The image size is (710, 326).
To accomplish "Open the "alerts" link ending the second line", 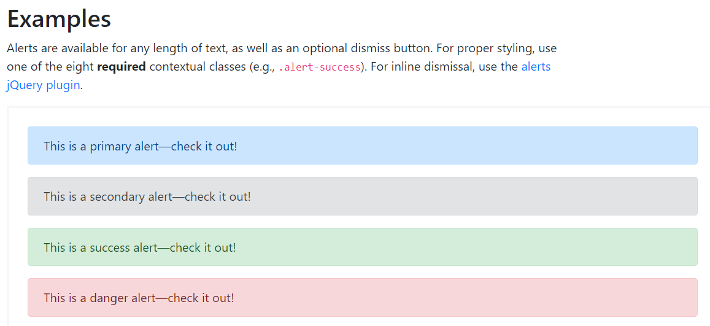I will [536, 67].
